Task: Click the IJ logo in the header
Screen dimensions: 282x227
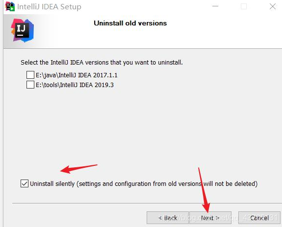Action: click(22, 30)
